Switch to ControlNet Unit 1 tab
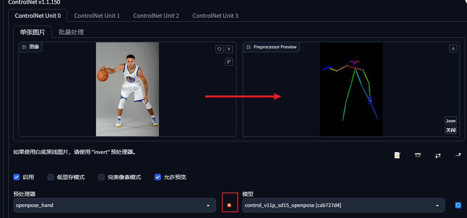 pos(97,16)
